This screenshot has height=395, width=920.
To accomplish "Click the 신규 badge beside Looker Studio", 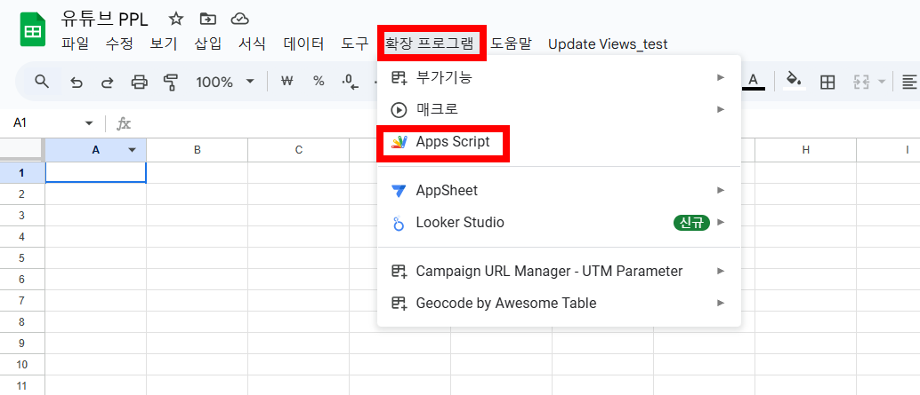I will [x=691, y=223].
